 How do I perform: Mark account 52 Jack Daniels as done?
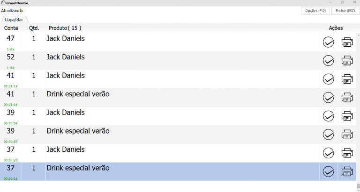pyautogui.click(x=328, y=61)
